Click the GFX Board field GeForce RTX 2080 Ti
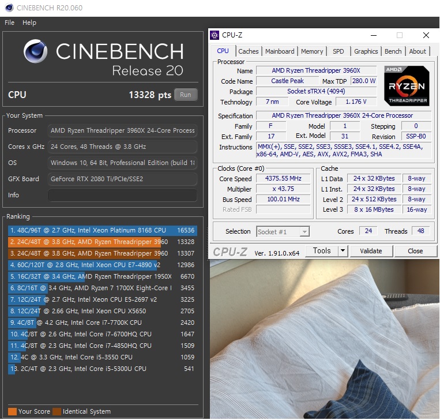The height and width of the screenshot is (420, 440). pos(122,179)
